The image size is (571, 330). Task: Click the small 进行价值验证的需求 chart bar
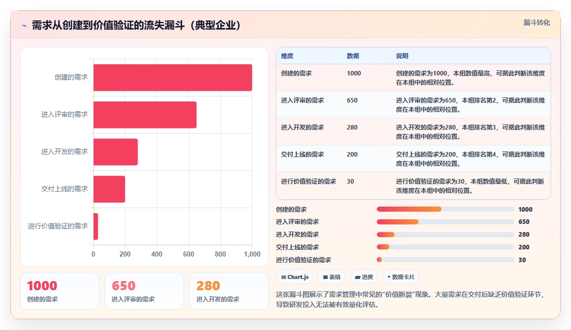click(x=96, y=226)
